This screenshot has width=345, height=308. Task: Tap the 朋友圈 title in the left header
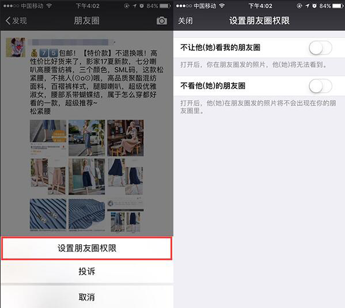87,21
